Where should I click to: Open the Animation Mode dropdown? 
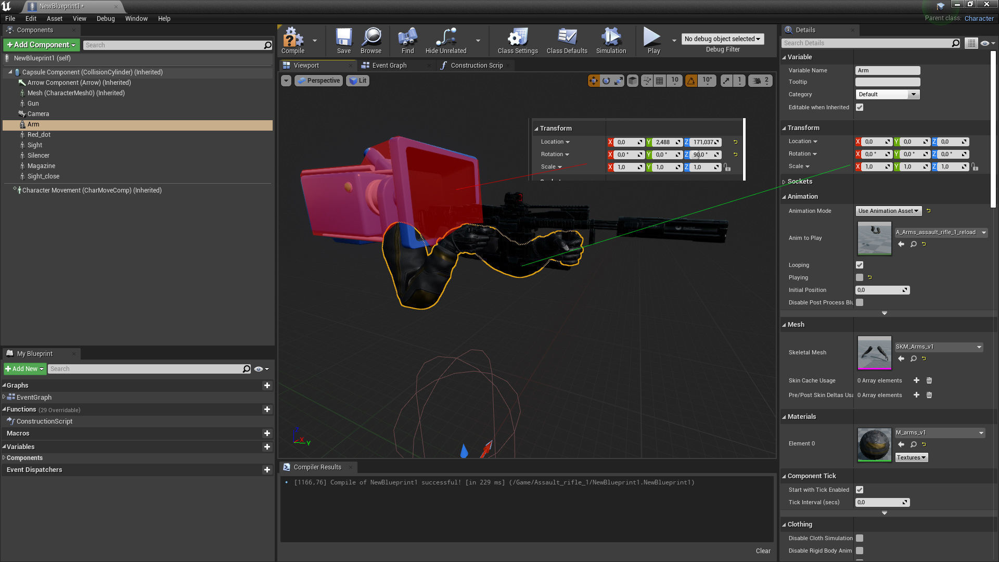pyautogui.click(x=888, y=211)
